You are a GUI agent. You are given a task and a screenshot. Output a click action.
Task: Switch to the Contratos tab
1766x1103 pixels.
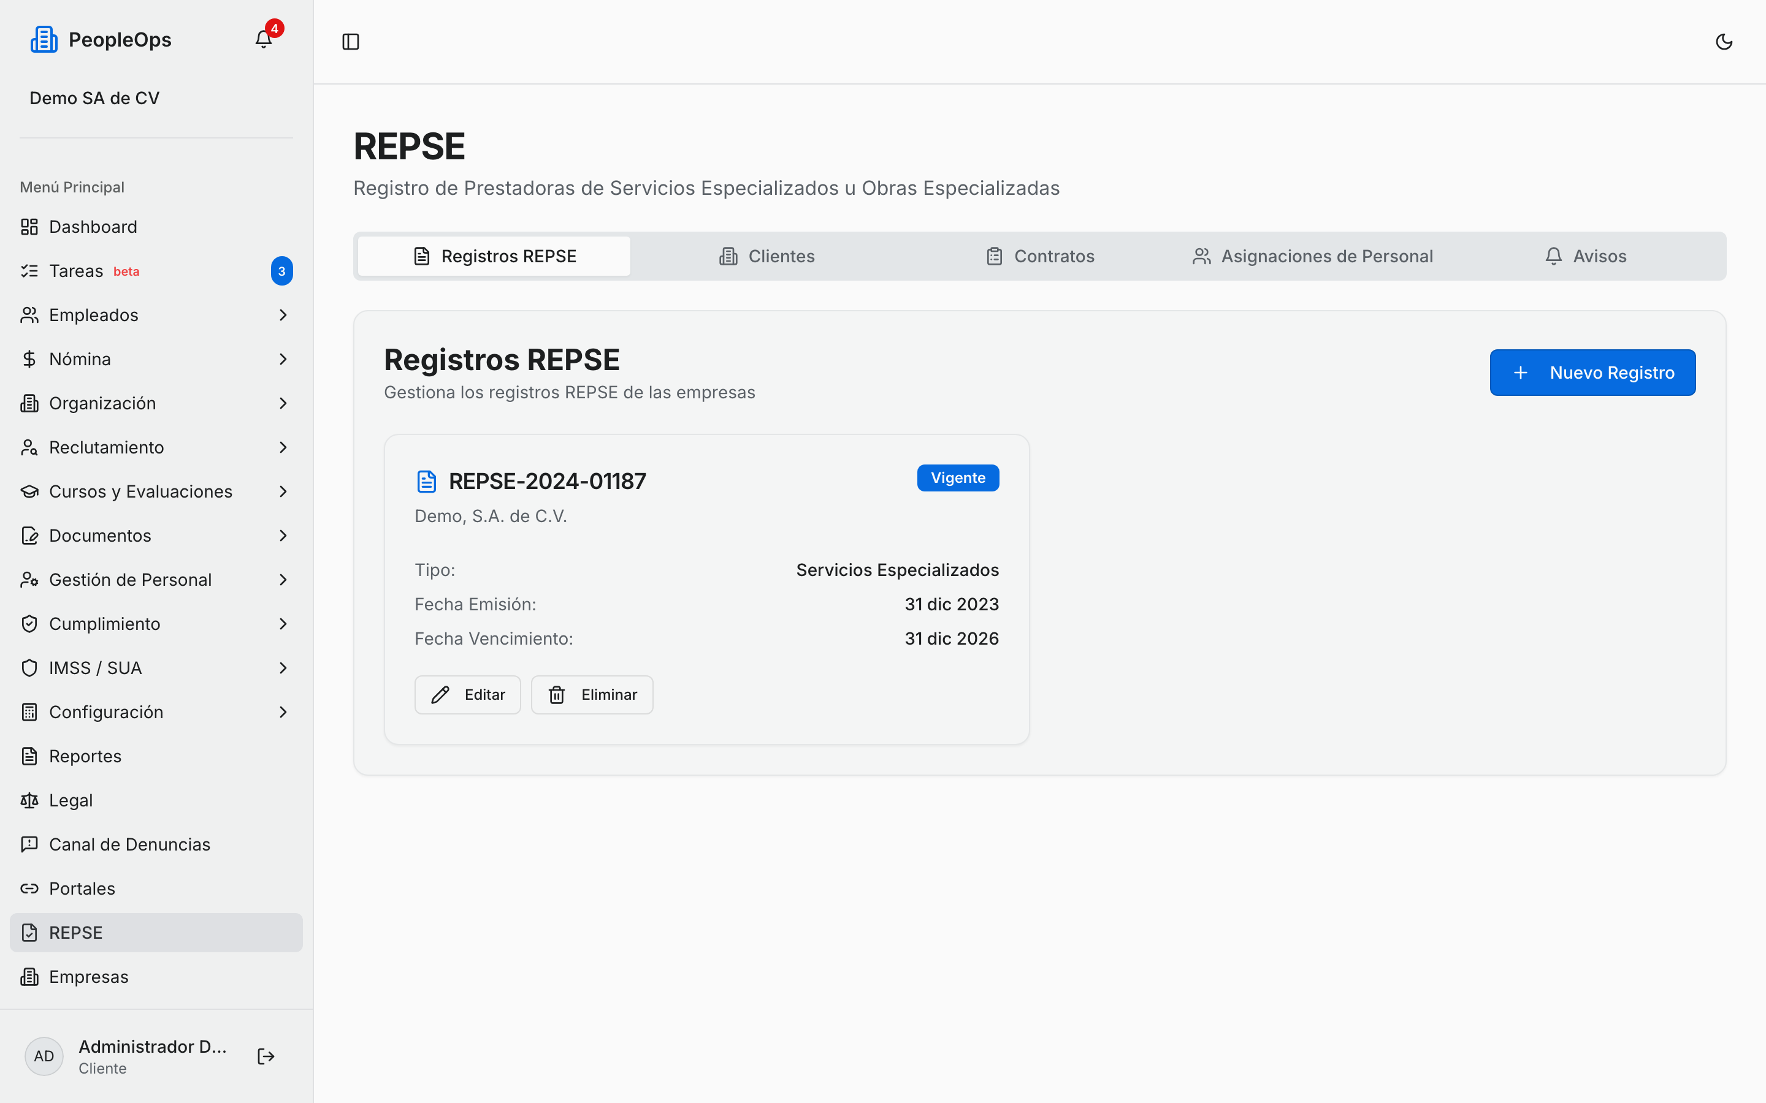1039,256
